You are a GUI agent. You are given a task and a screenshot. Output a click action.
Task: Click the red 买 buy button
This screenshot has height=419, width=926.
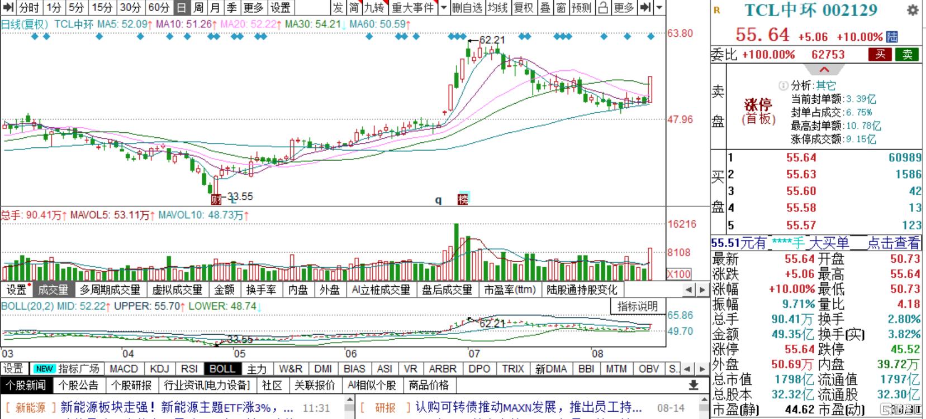880,54
